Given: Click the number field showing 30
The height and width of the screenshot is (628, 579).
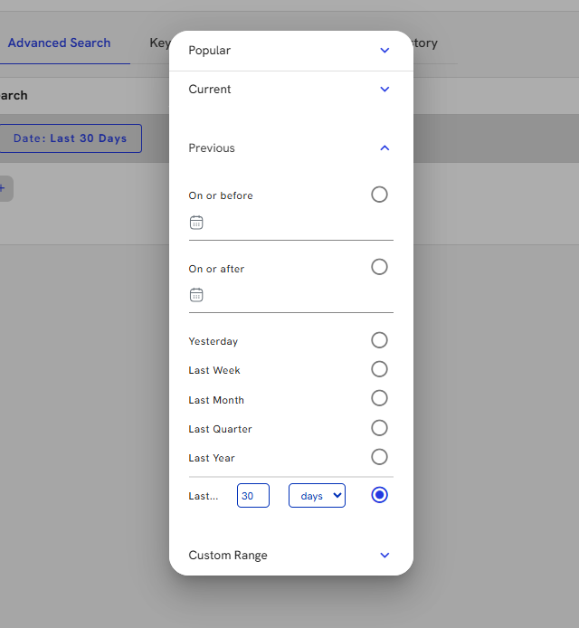Looking at the screenshot, I should pos(253,495).
